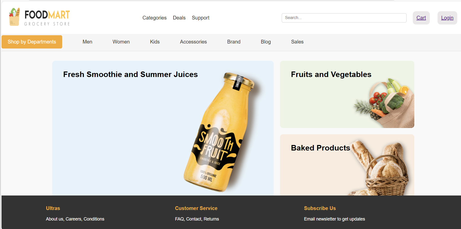
Task: Select the Men department tab
Action: coord(87,42)
